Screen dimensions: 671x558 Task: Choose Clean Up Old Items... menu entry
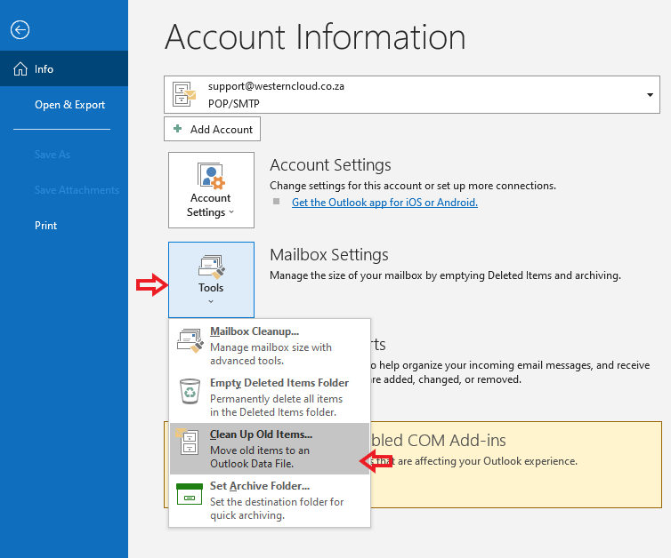pos(270,449)
